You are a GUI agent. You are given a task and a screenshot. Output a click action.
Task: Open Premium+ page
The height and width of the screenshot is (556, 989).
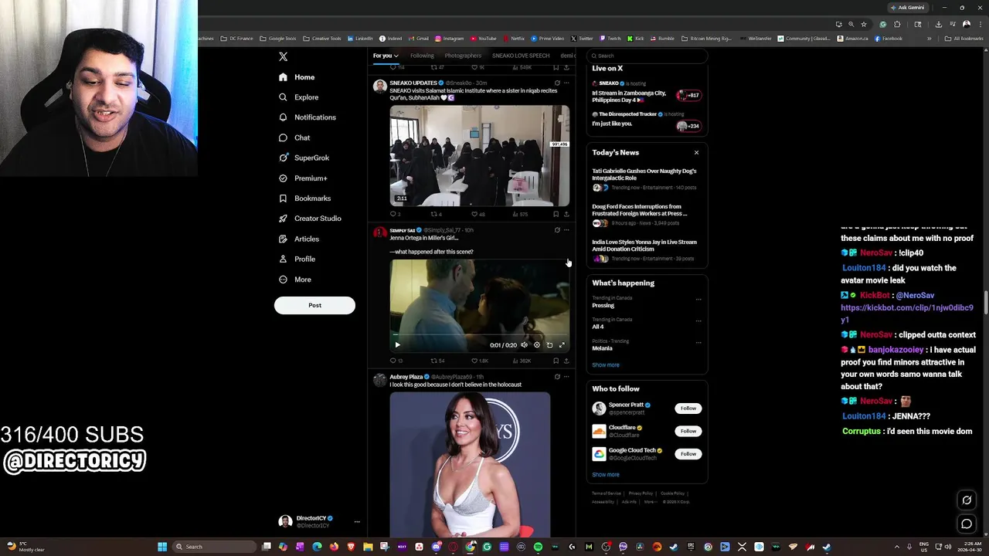point(303,178)
